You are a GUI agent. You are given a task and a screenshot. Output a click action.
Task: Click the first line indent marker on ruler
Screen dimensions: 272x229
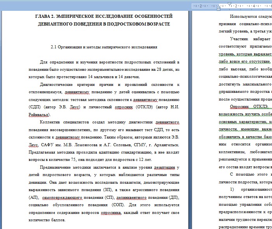point(229,4)
